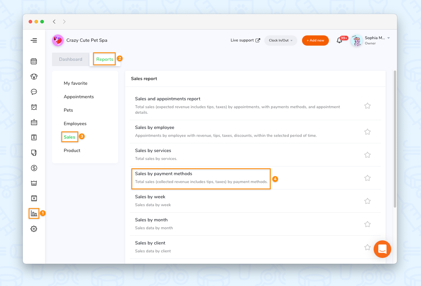Open Sales by month report
Screen dimensions: 421x286
(x=151, y=220)
